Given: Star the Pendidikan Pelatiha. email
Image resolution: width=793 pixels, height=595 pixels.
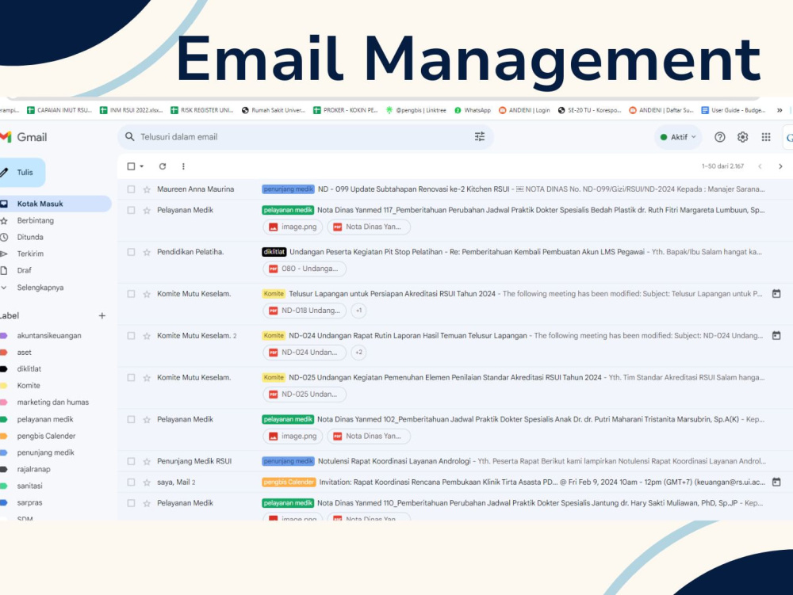Looking at the screenshot, I should [147, 252].
